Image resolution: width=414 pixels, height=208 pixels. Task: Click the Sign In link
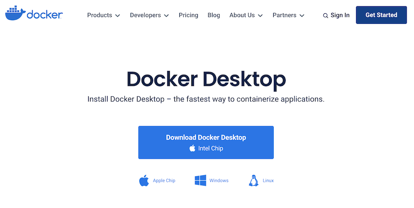pyautogui.click(x=340, y=15)
